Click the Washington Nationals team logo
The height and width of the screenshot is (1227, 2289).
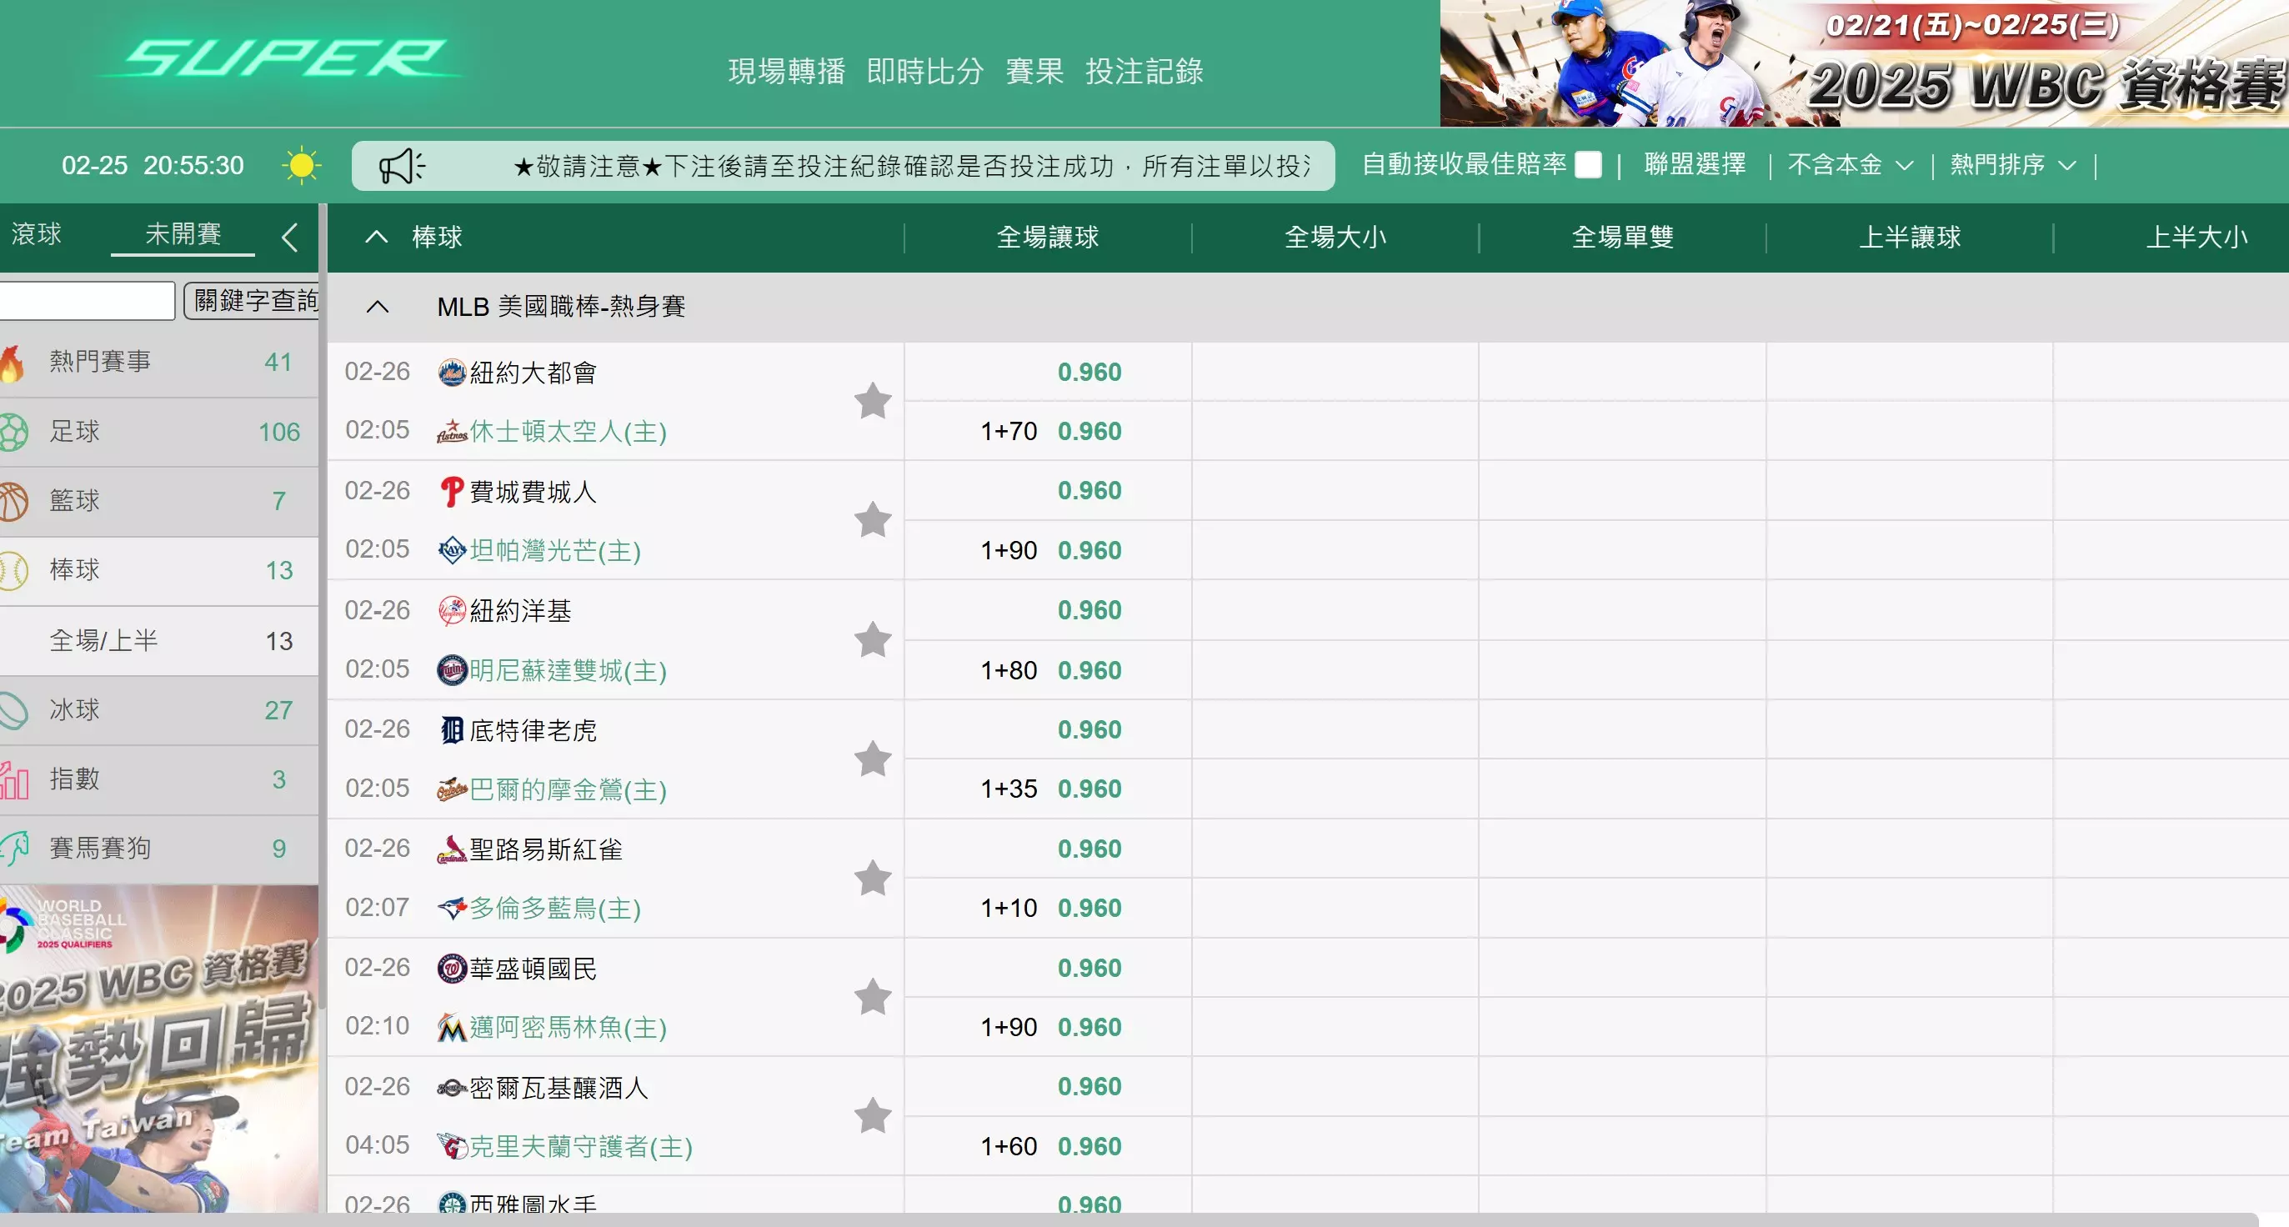[x=453, y=969]
